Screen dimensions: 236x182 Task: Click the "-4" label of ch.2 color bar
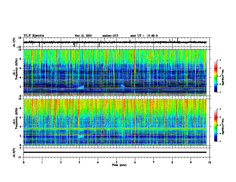pyautogui.click(x=220, y=117)
